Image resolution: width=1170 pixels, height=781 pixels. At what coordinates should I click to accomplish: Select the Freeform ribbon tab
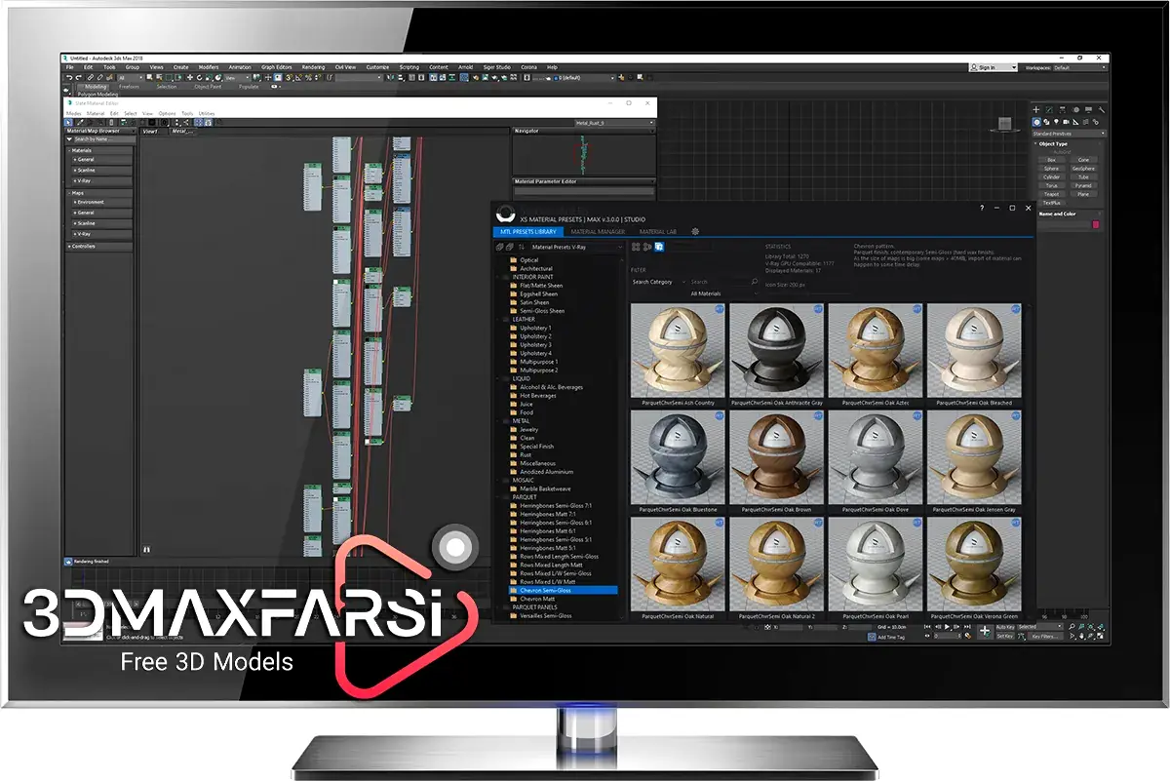130,87
